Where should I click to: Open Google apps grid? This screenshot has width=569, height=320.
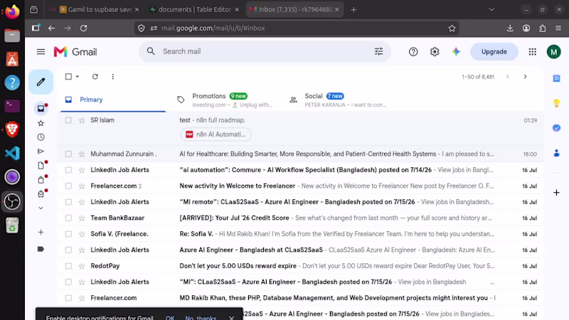(532, 52)
